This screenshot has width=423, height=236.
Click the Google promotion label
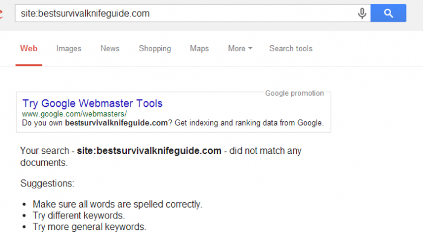[x=294, y=93]
